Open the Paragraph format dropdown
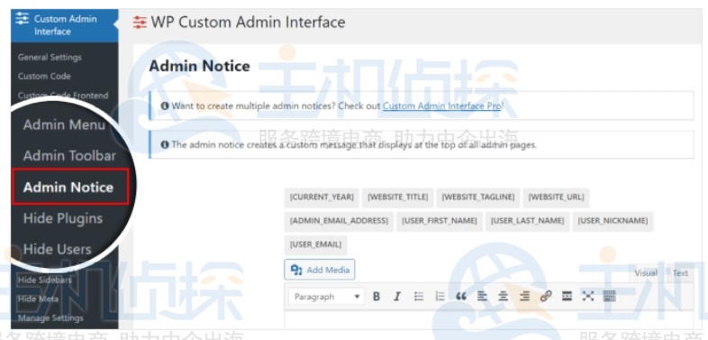Viewport: 708px width, 340px height. tap(326, 297)
